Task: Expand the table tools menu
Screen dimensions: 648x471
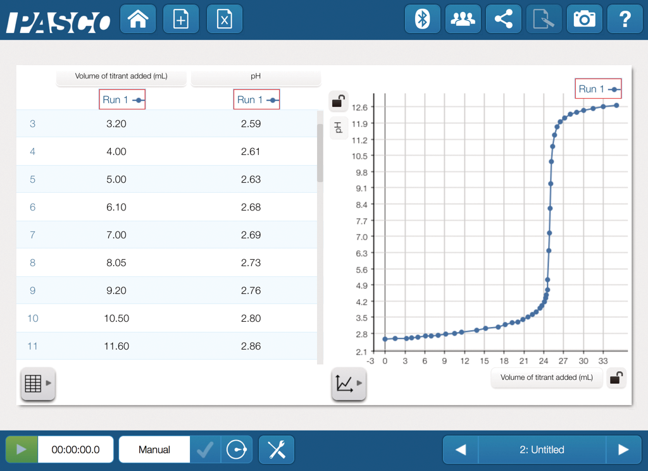Action: [37, 383]
